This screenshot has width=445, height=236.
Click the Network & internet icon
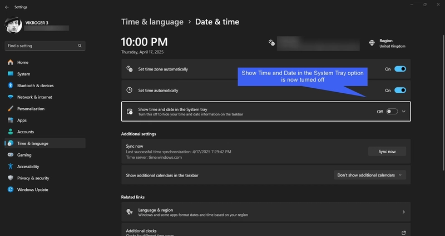pos(11,97)
